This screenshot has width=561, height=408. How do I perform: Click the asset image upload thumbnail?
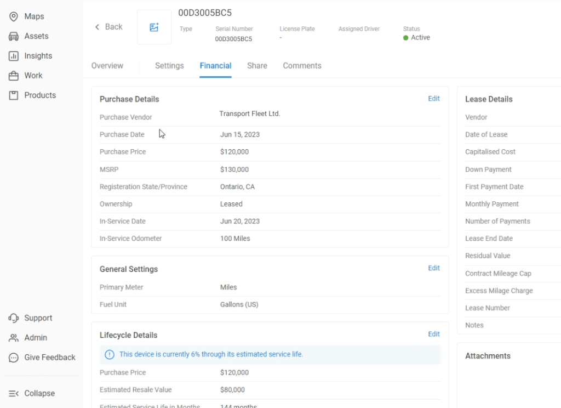[x=154, y=27]
